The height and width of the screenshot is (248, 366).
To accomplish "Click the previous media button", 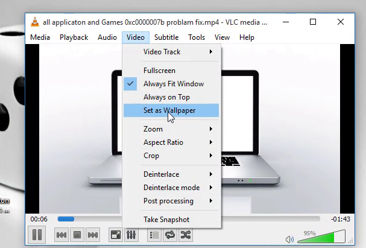I will click(62, 235).
